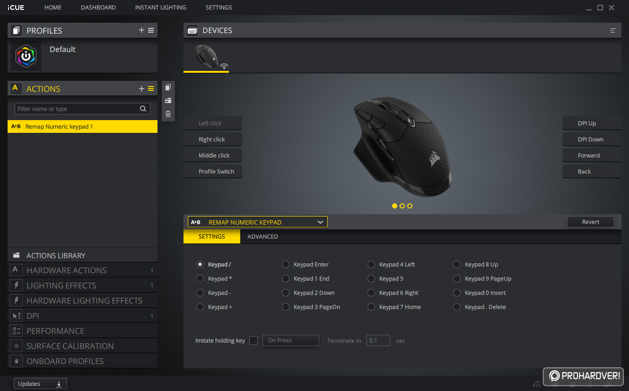Add a new profile with plus icon

point(141,30)
